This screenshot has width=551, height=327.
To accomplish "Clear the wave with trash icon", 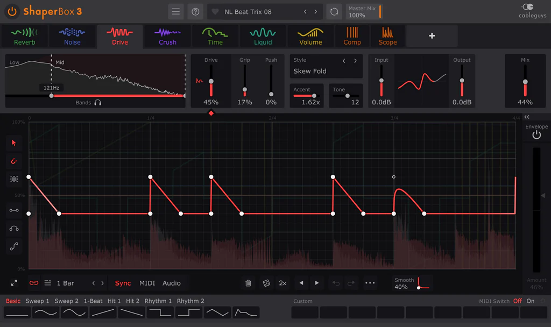I will click(248, 283).
